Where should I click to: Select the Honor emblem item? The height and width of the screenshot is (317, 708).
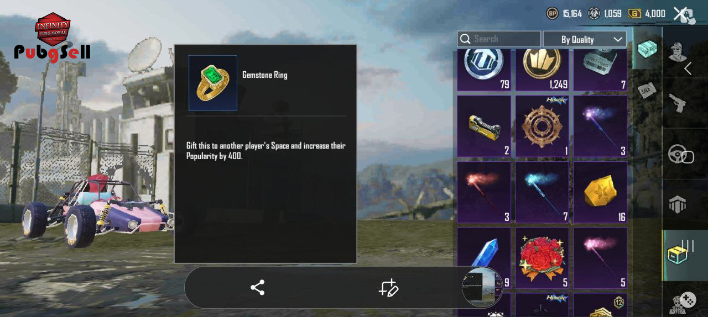(x=542, y=126)
